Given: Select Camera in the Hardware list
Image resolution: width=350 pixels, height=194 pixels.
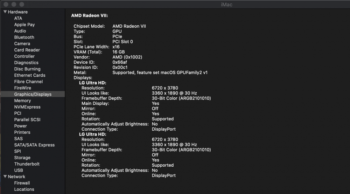Looking at the screenshot, I should click(x=22, y=44).
